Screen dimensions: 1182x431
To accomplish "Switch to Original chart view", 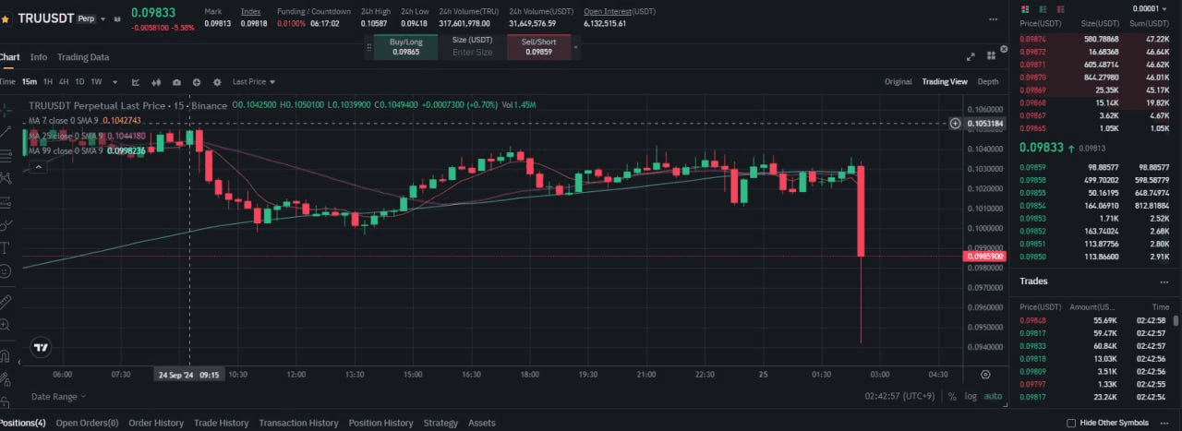I will (x=898, y=82).
